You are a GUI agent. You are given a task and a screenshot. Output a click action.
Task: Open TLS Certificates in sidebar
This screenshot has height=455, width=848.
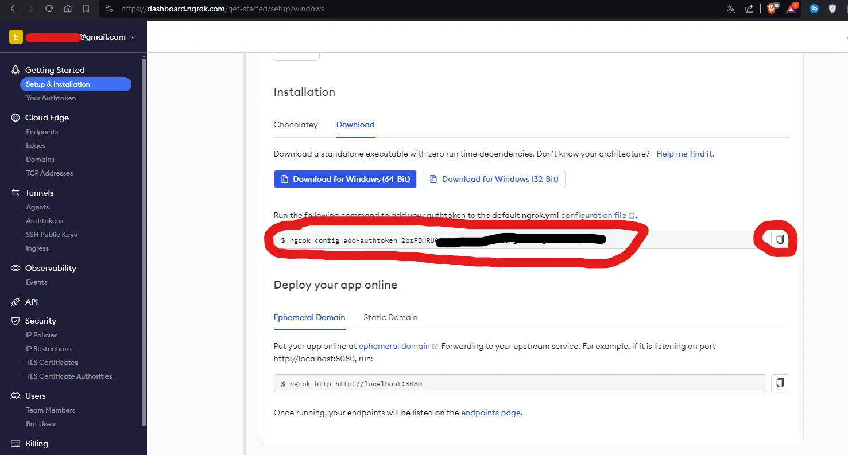52,363
